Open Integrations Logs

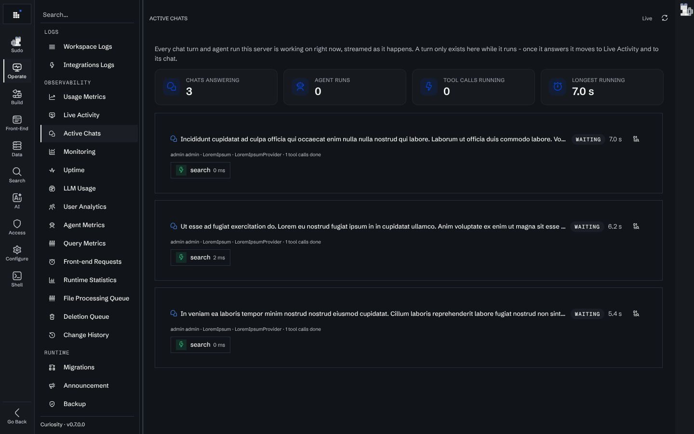89,65
